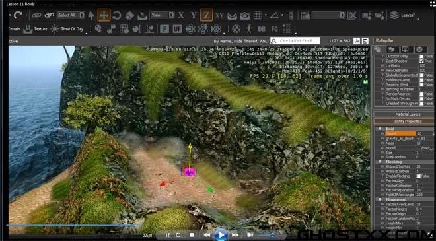Toggle the Receive Wind checkbox
This screenshot has width=436, height=241.
click(x=422, y=85)
